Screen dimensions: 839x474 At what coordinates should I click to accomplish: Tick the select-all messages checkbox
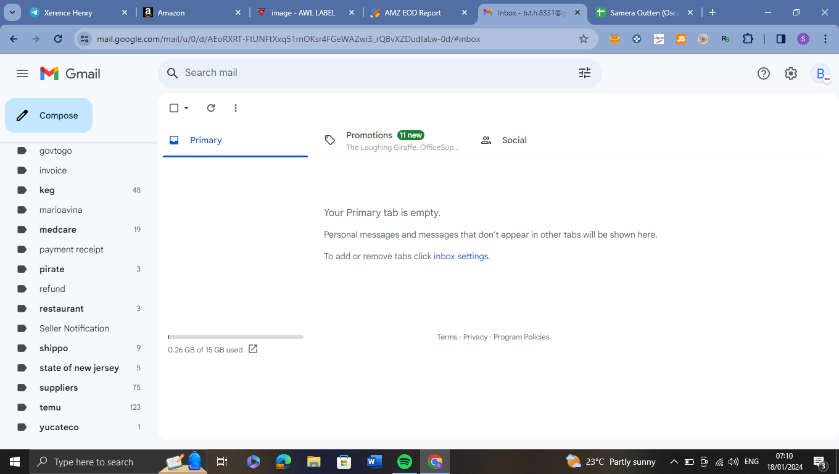pos(174,108)
